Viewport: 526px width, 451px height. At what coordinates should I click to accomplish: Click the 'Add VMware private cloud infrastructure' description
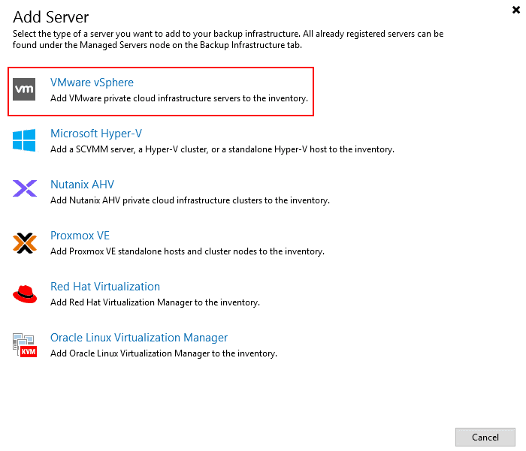tap(179, 98)
